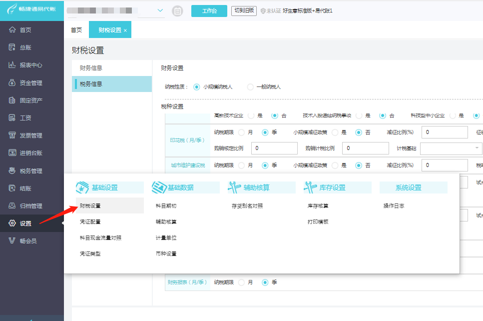Open 结账 in the sidebar
The width and height of the screenshot is (483, 321).
tap(20, 188)
